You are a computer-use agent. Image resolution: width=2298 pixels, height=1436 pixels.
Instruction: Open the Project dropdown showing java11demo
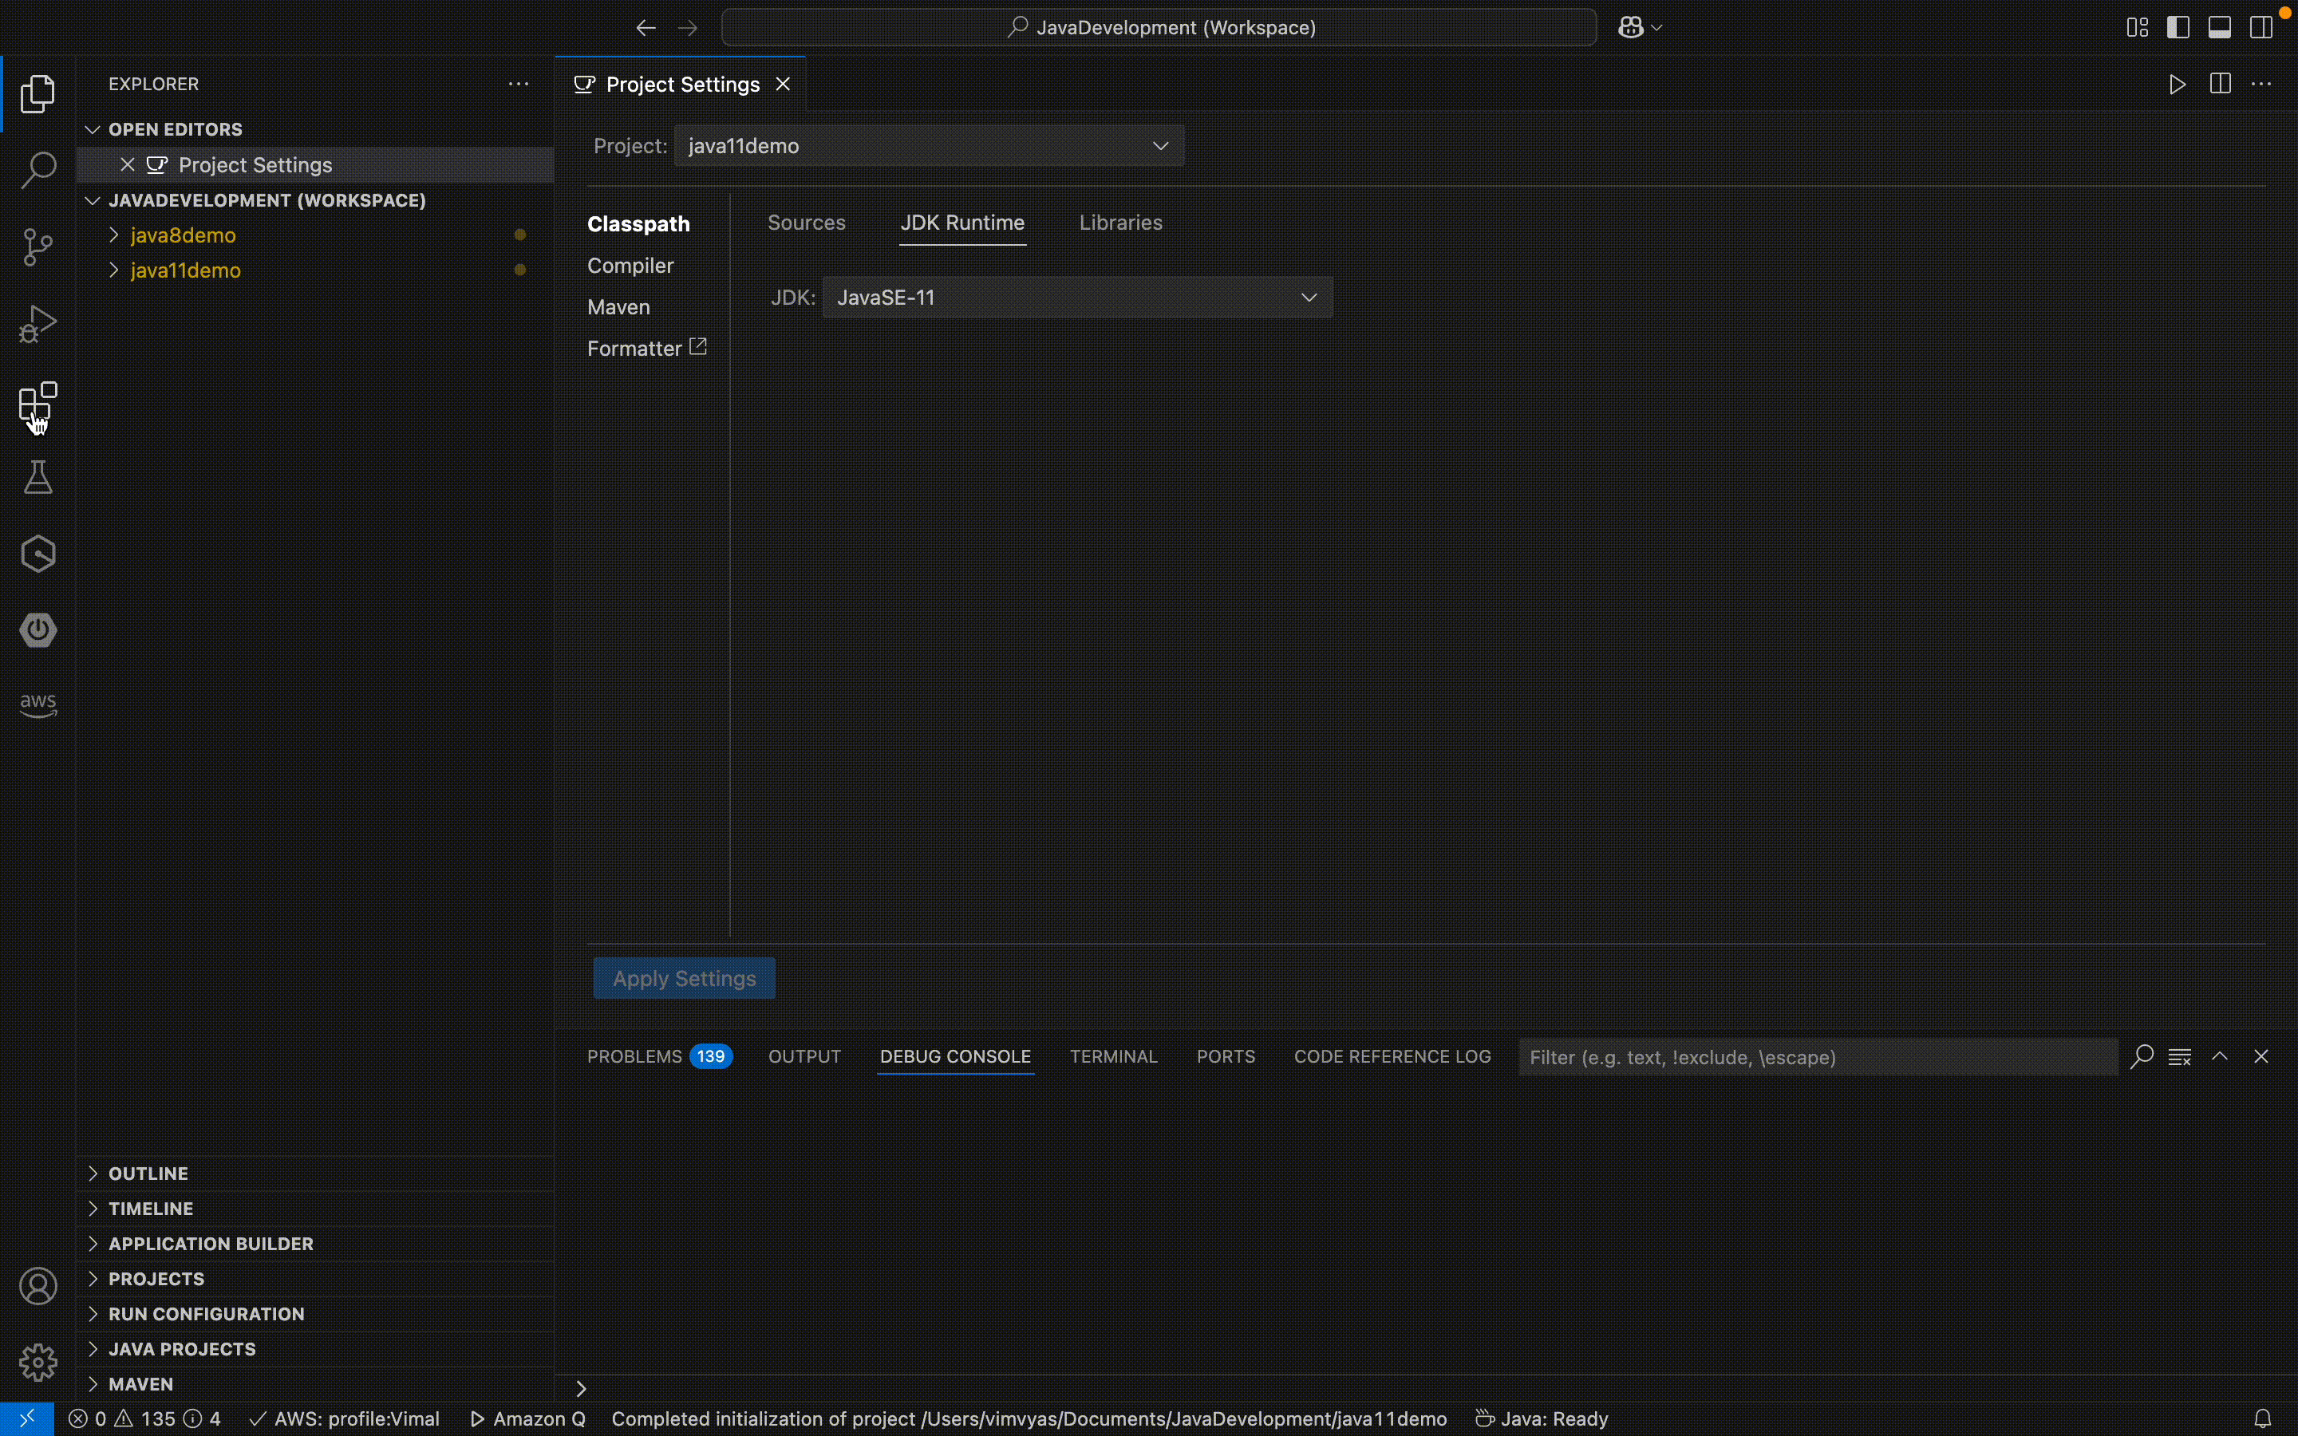[x=927, y=145]
